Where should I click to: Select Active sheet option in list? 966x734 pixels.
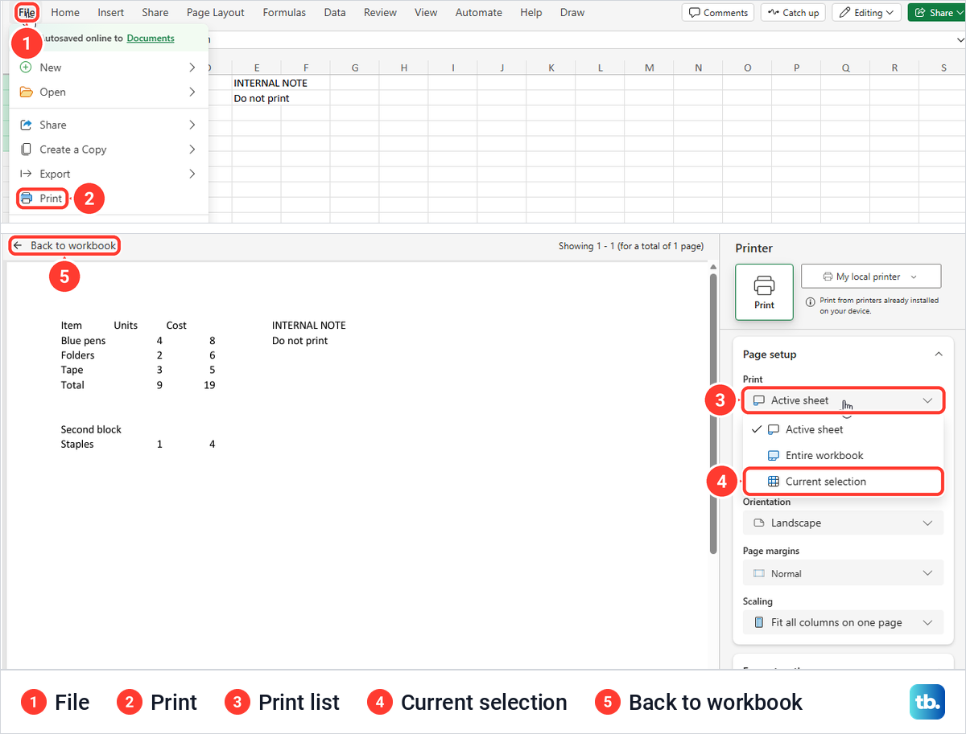[843, 429]
